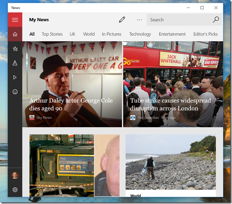232x204 pixels.
Task: Switch to the UK tab
Action: coord(73,34)
